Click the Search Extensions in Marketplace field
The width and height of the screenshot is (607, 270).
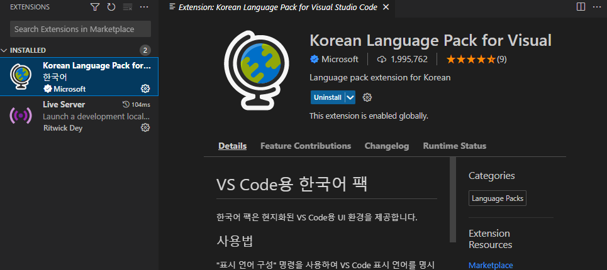pos(81,29)
